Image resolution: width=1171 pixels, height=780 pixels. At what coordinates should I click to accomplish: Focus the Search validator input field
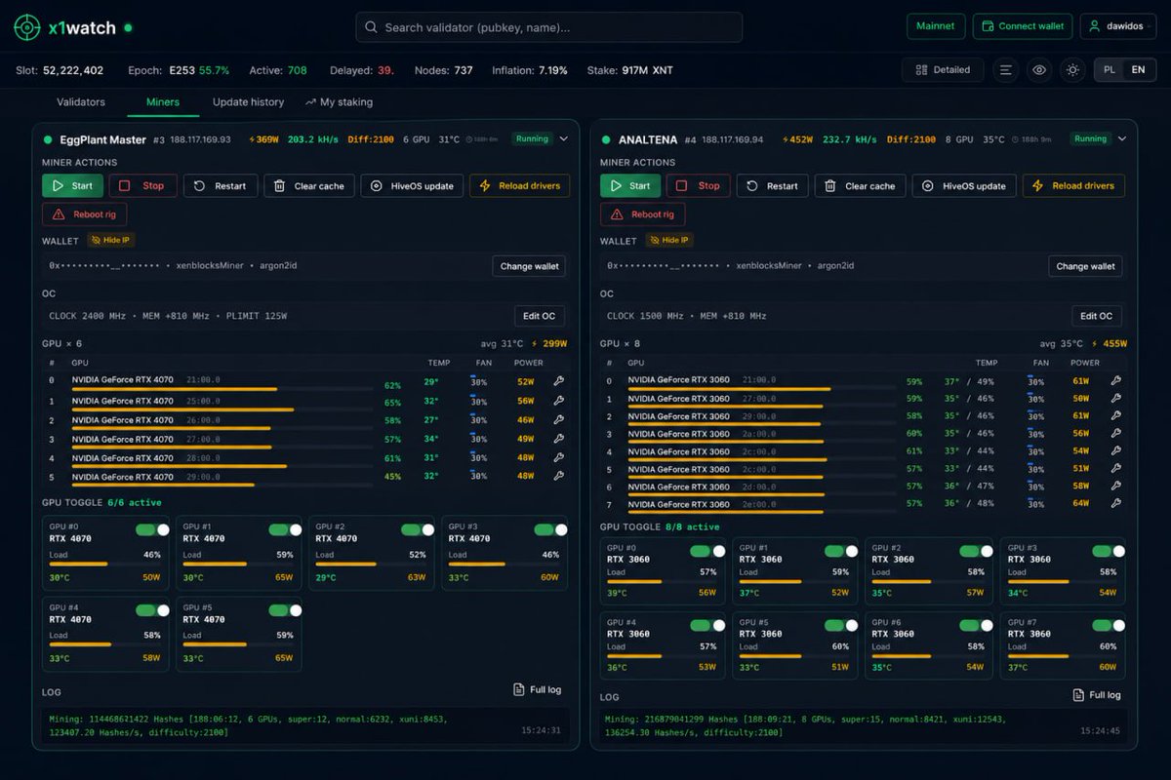pos(548,27)
